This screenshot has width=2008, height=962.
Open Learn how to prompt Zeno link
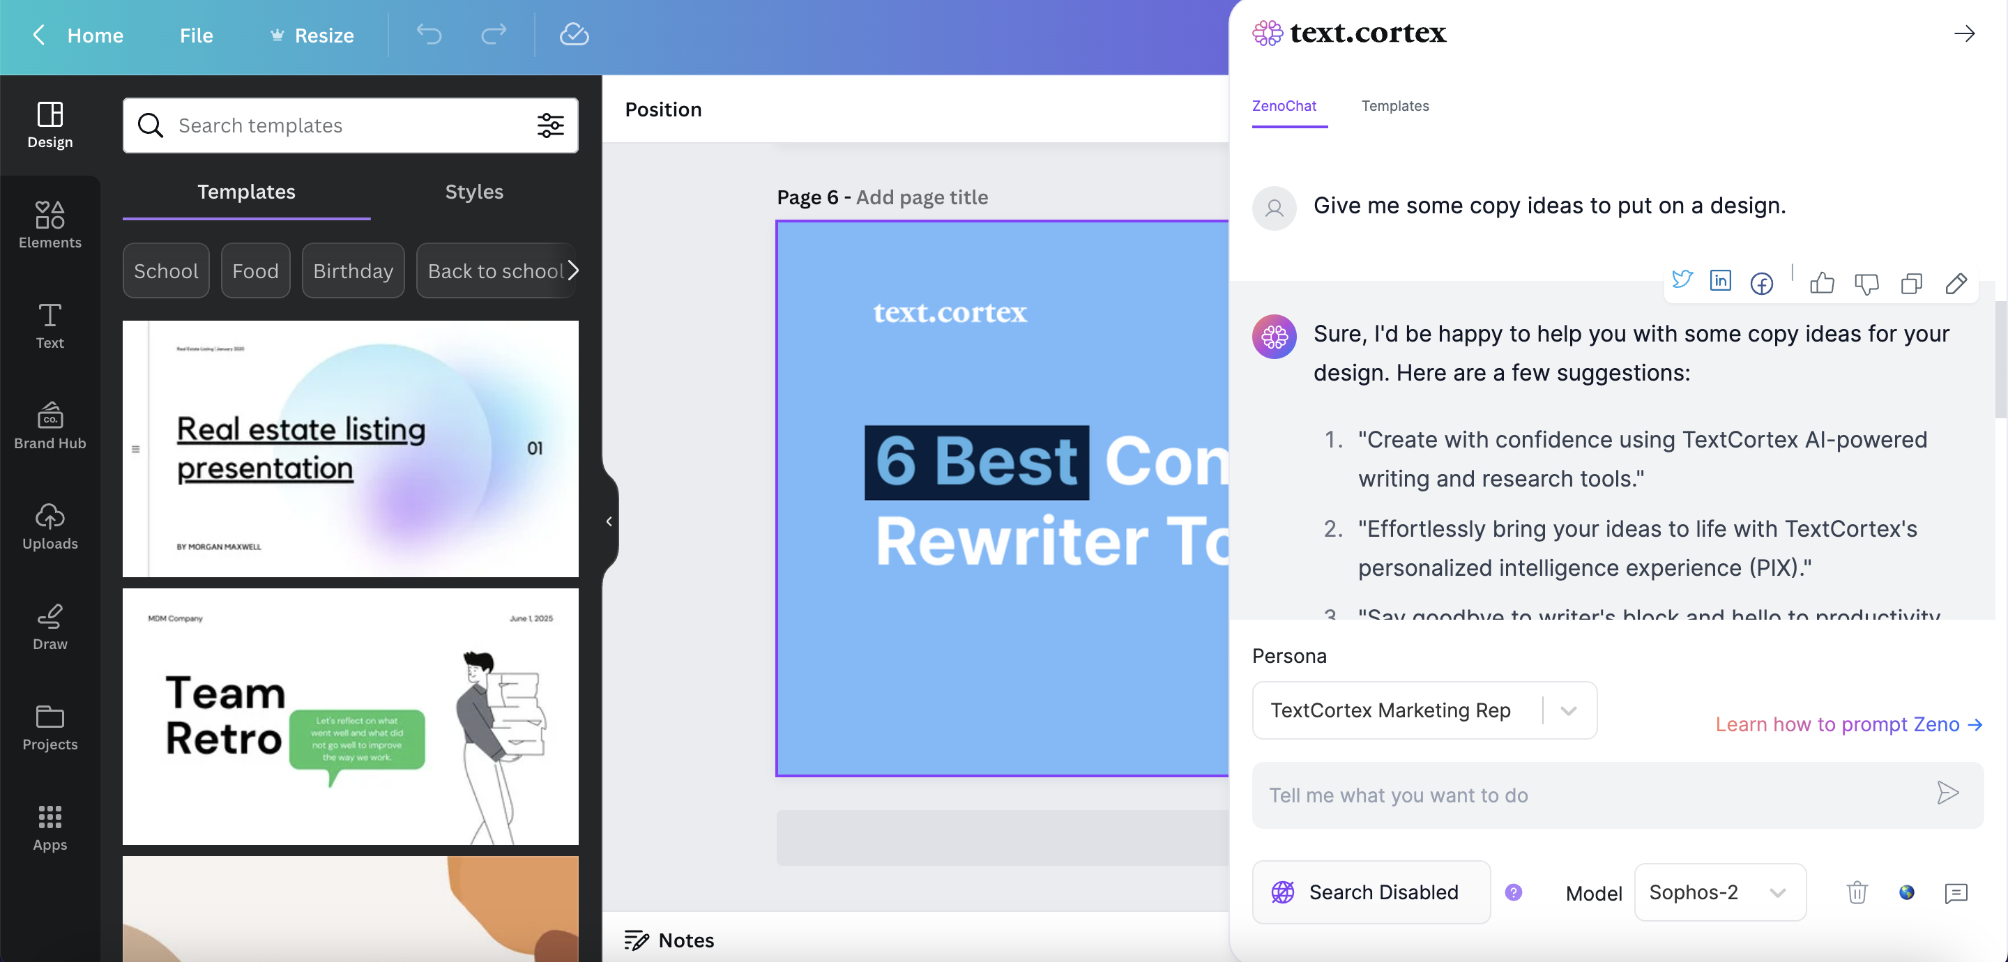pos(1848,724)
